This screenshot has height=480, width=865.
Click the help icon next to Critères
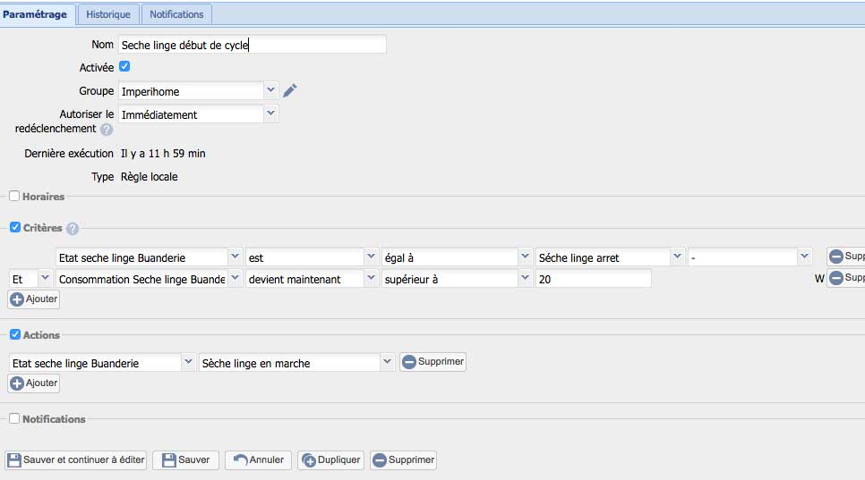(x=73, y=228)
